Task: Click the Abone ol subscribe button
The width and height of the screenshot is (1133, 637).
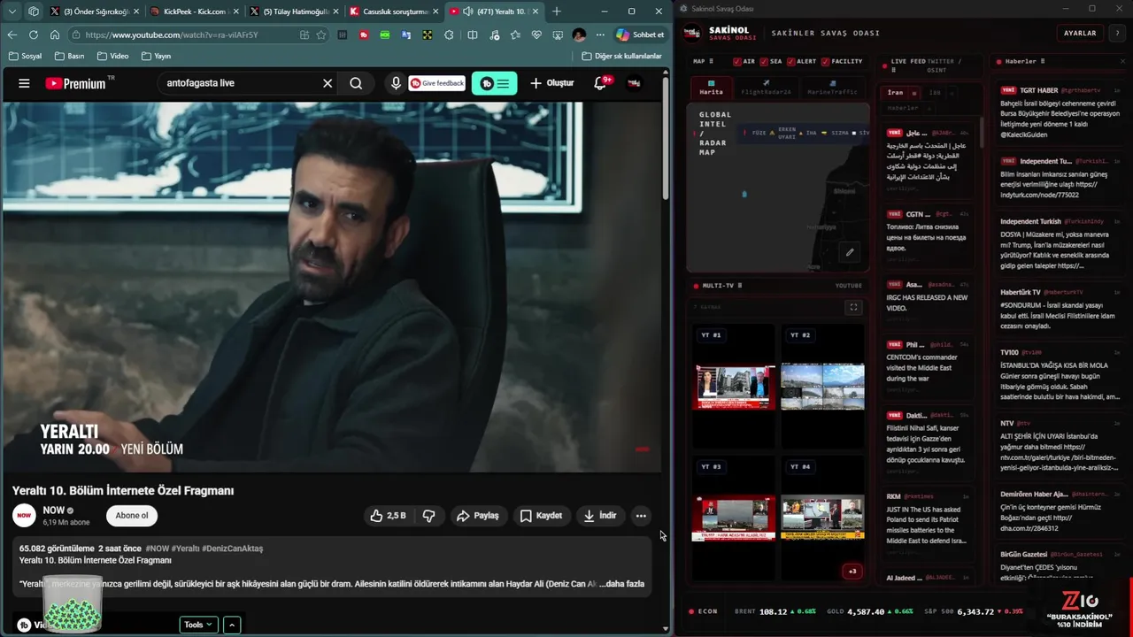Action: tap(132, 516)
